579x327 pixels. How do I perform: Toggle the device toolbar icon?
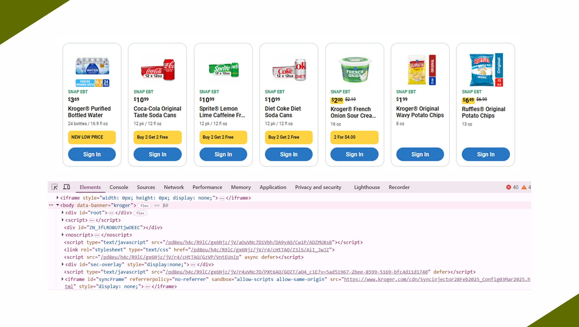click(x=67, y=187)
